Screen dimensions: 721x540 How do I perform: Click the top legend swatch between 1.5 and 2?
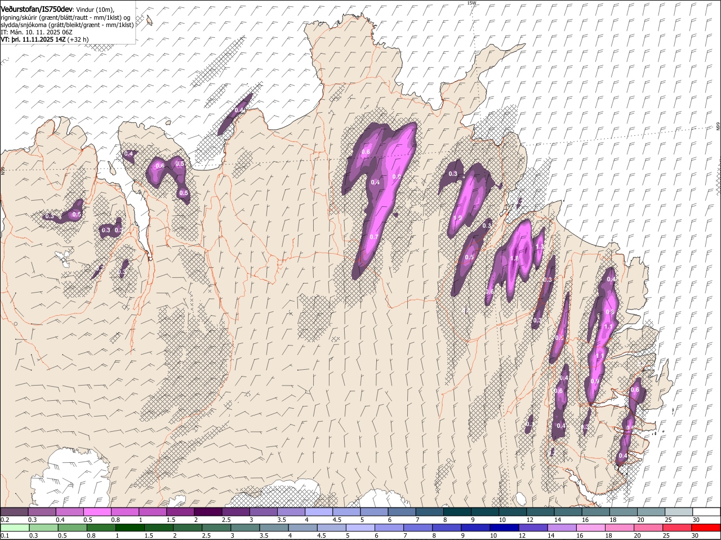pos(180,511)
